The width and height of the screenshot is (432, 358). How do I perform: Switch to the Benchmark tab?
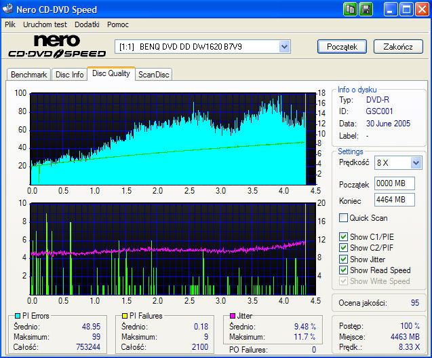[28, 75]
